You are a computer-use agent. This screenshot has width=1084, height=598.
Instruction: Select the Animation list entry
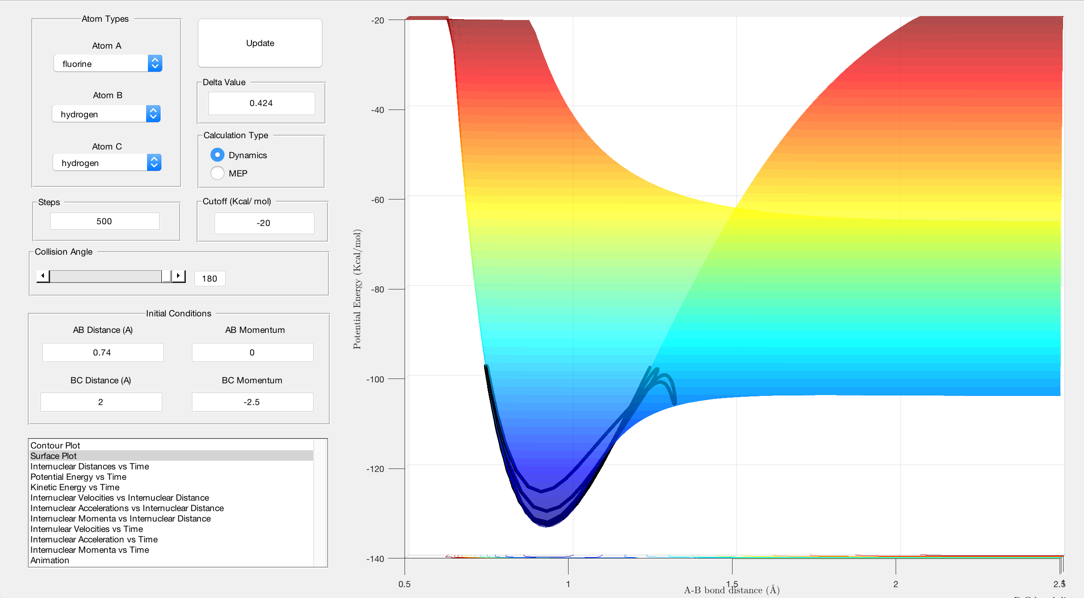point(50,560)
